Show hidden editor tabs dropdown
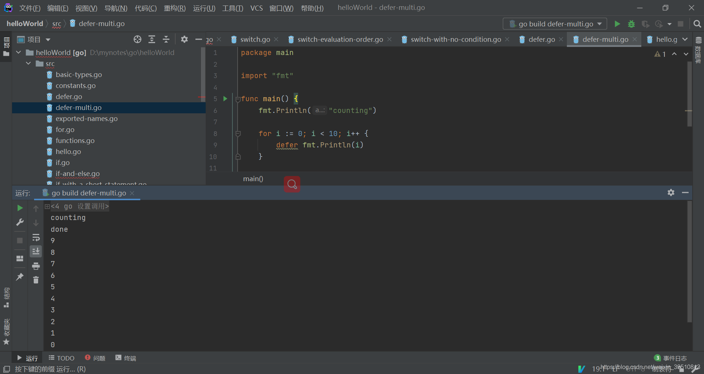 click(x=685, y=39)
